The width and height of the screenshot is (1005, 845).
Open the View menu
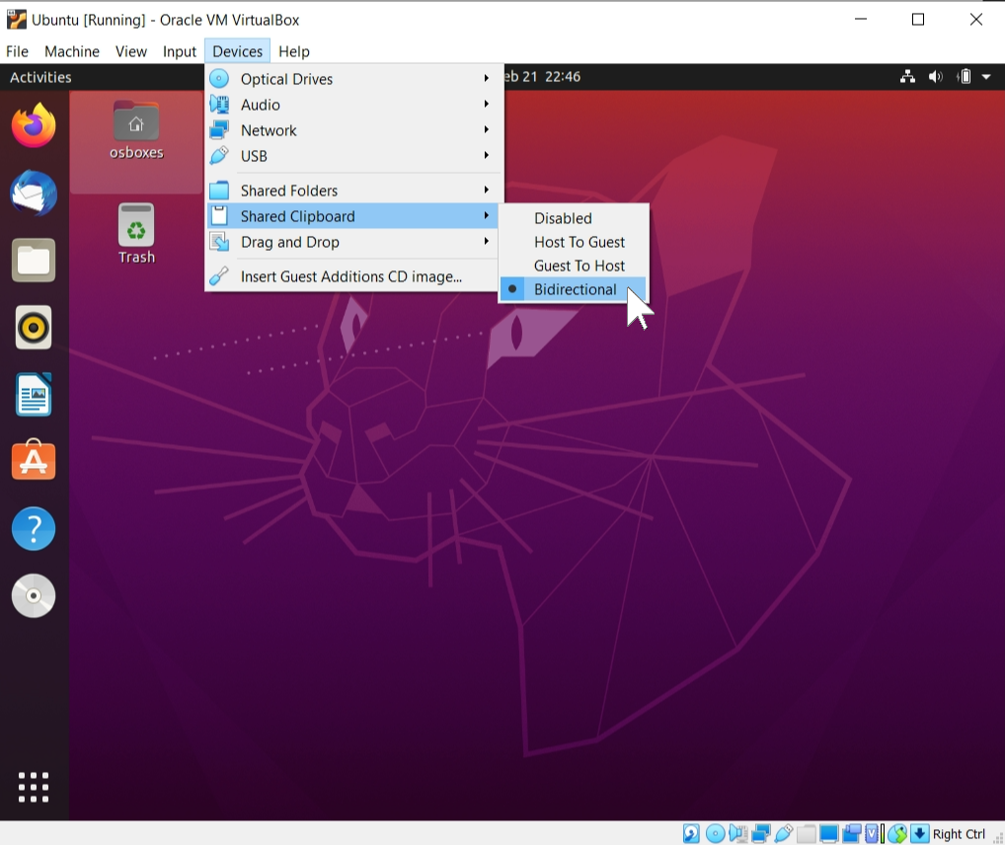click(x=130, y=51)
